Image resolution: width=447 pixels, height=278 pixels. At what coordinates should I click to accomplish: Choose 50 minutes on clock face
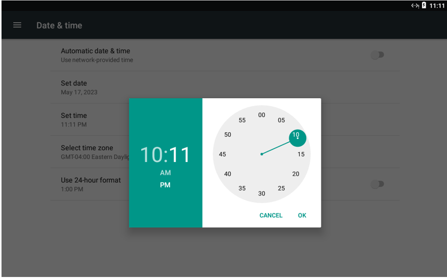[227, 135]
